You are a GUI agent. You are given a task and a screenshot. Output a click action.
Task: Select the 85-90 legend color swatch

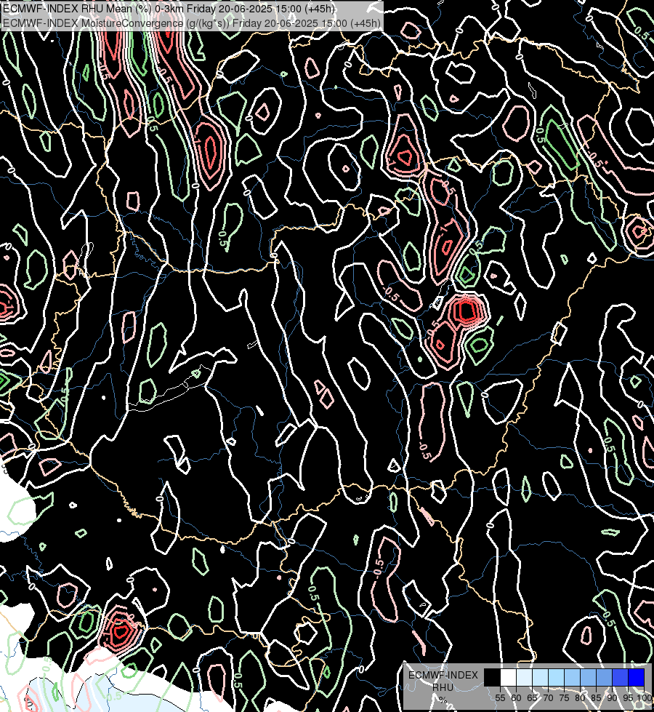click(604, 678)
